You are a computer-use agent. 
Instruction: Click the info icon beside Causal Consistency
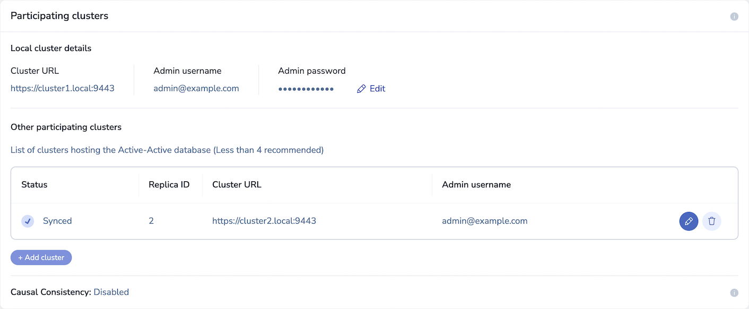tap(734, 293)
